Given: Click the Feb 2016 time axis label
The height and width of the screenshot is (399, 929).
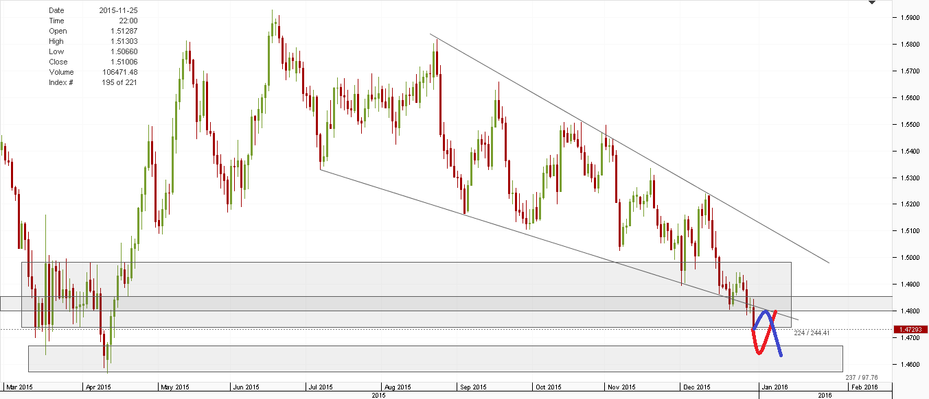Looking at the screenshot, I should pyautogui.click(x=863, y=387).
